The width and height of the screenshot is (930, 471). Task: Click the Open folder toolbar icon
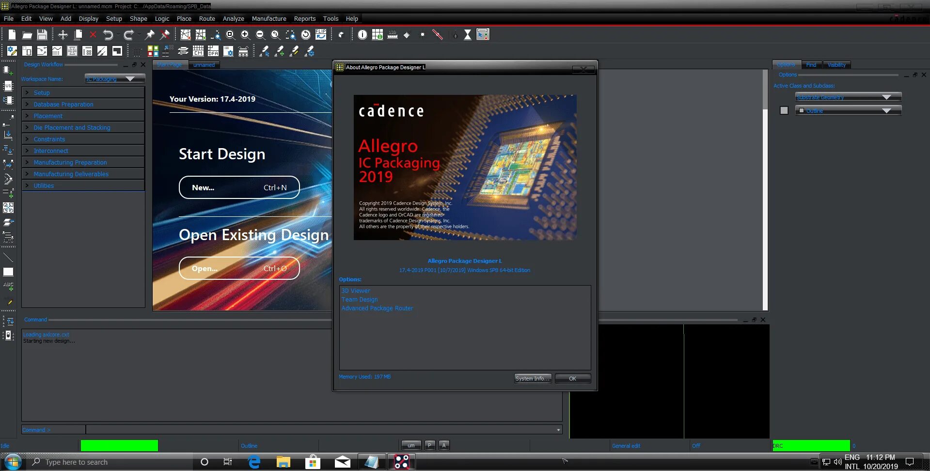click(27, 35)
